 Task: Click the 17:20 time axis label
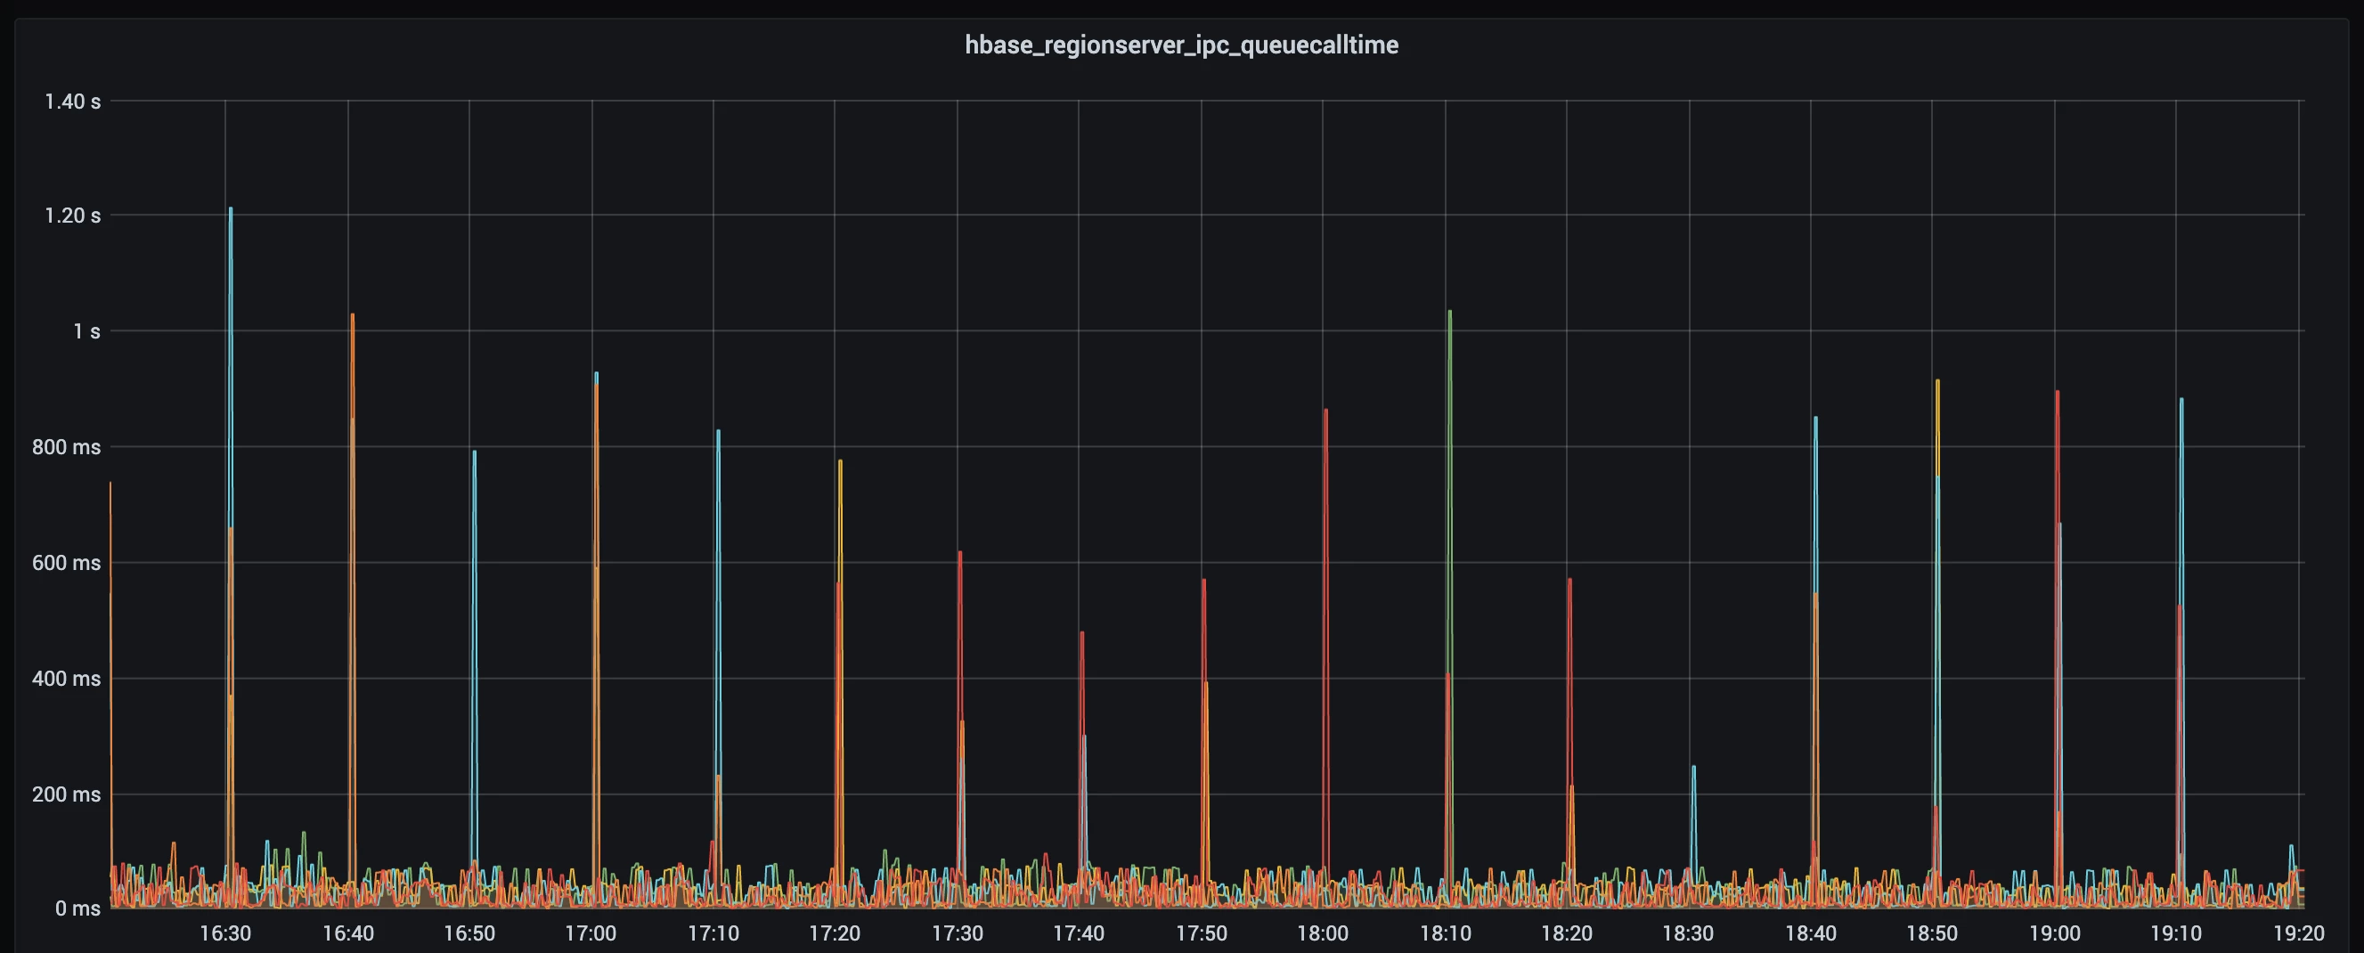835,933
